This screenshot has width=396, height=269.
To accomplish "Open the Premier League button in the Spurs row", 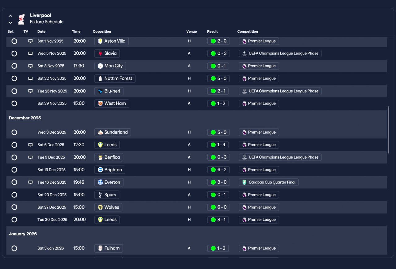I will coord(259,195).
